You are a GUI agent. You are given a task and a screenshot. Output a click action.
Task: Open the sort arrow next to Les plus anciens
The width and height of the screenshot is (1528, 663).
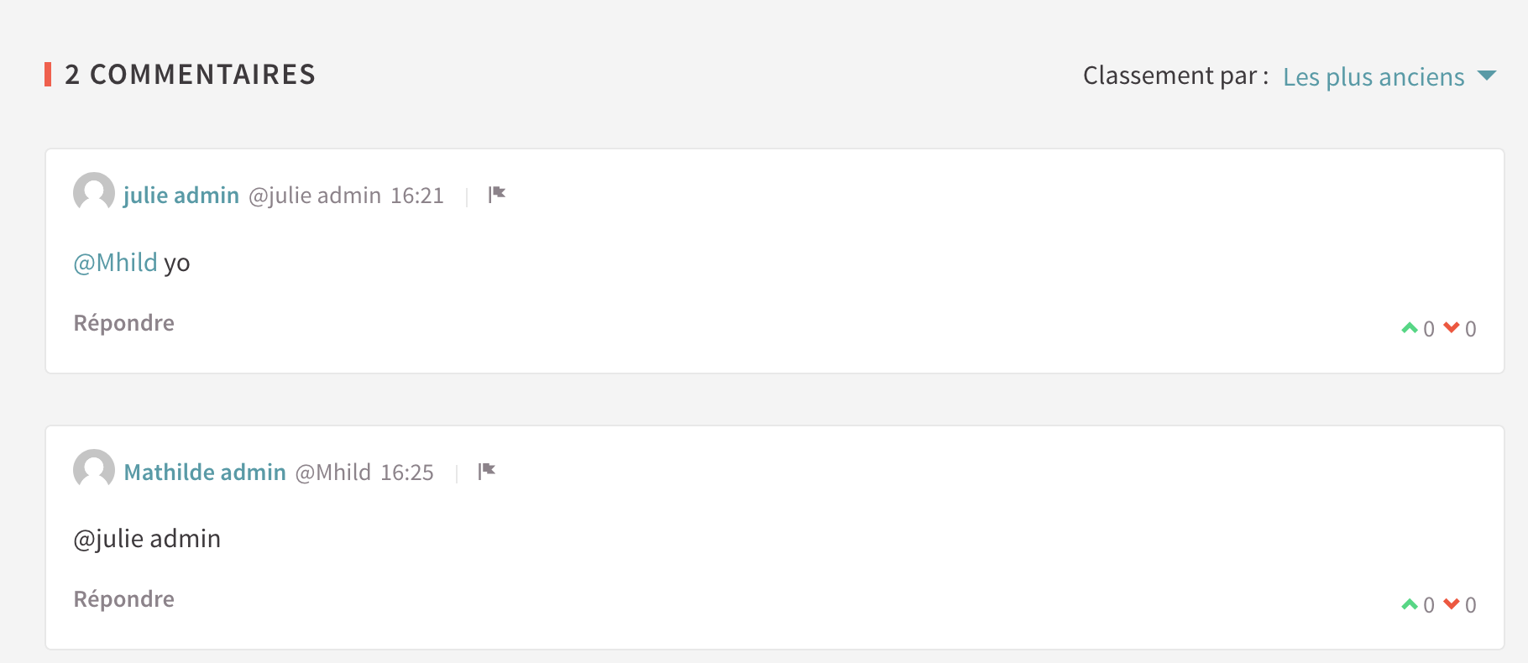pos(1487,76)
